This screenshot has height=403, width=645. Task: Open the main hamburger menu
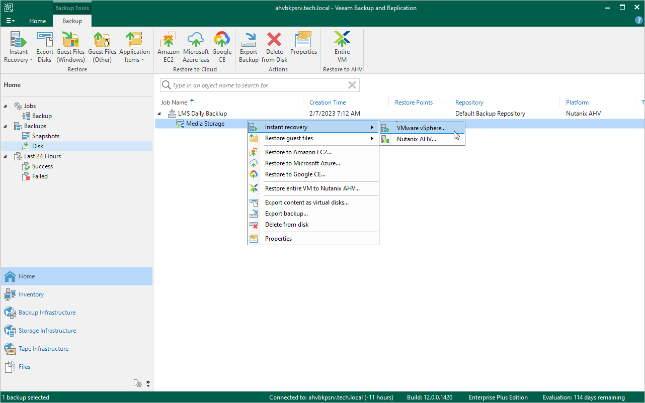[x=10, y=21]
